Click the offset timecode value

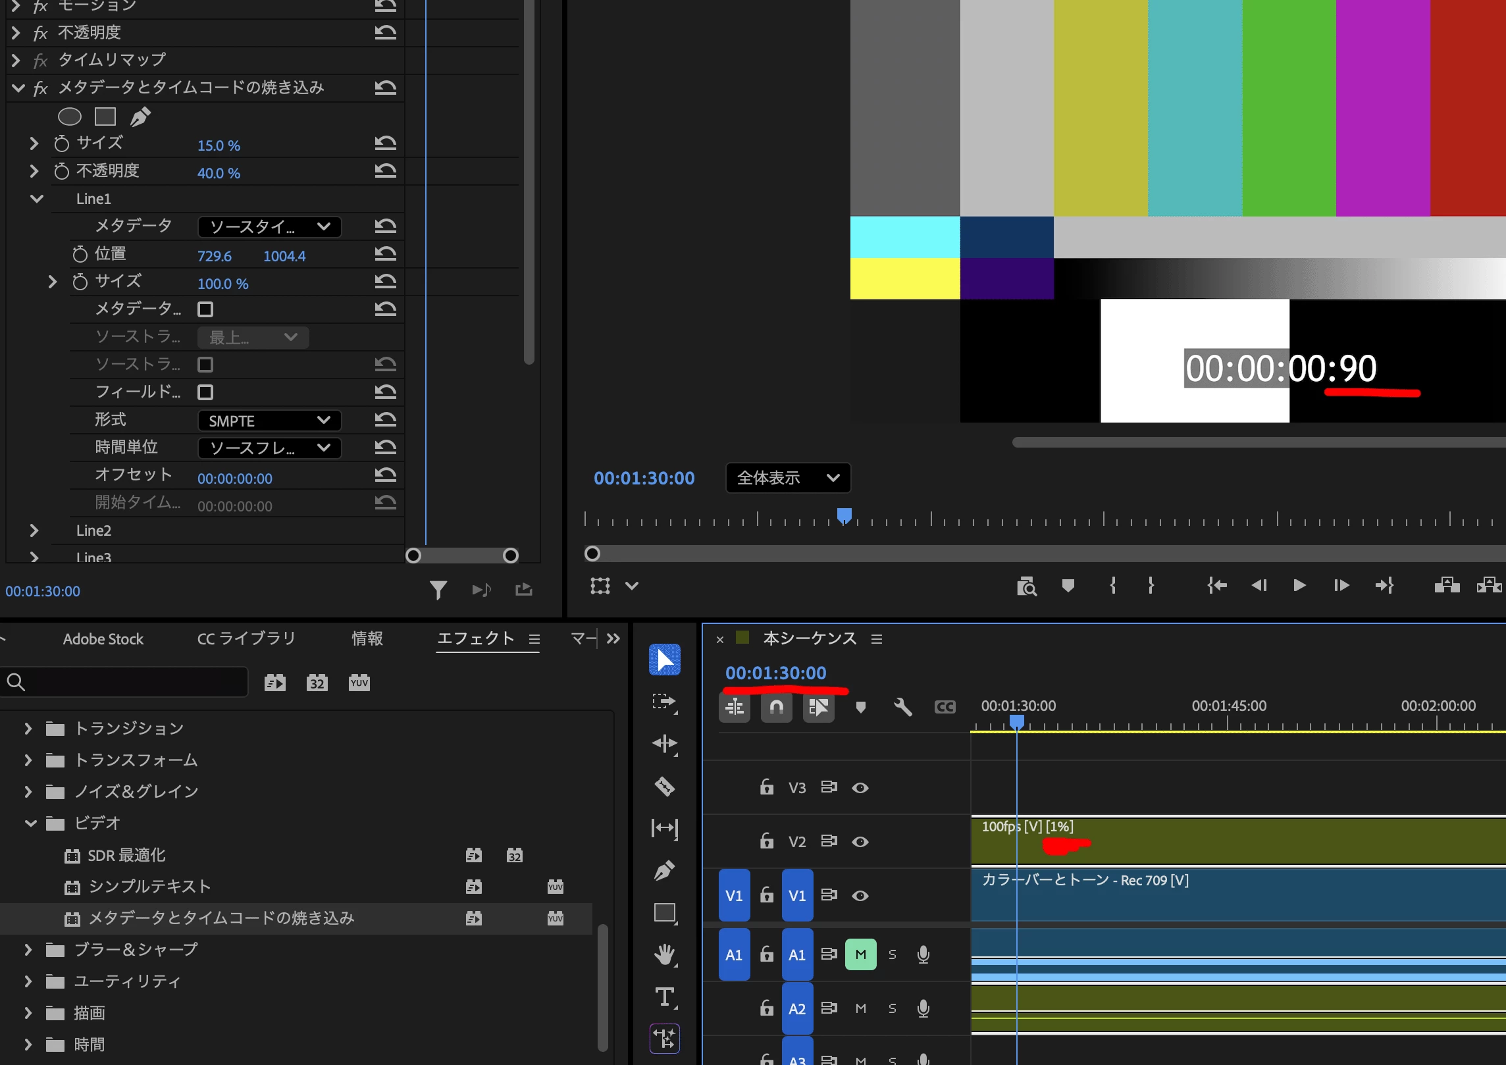click(235, 479)
